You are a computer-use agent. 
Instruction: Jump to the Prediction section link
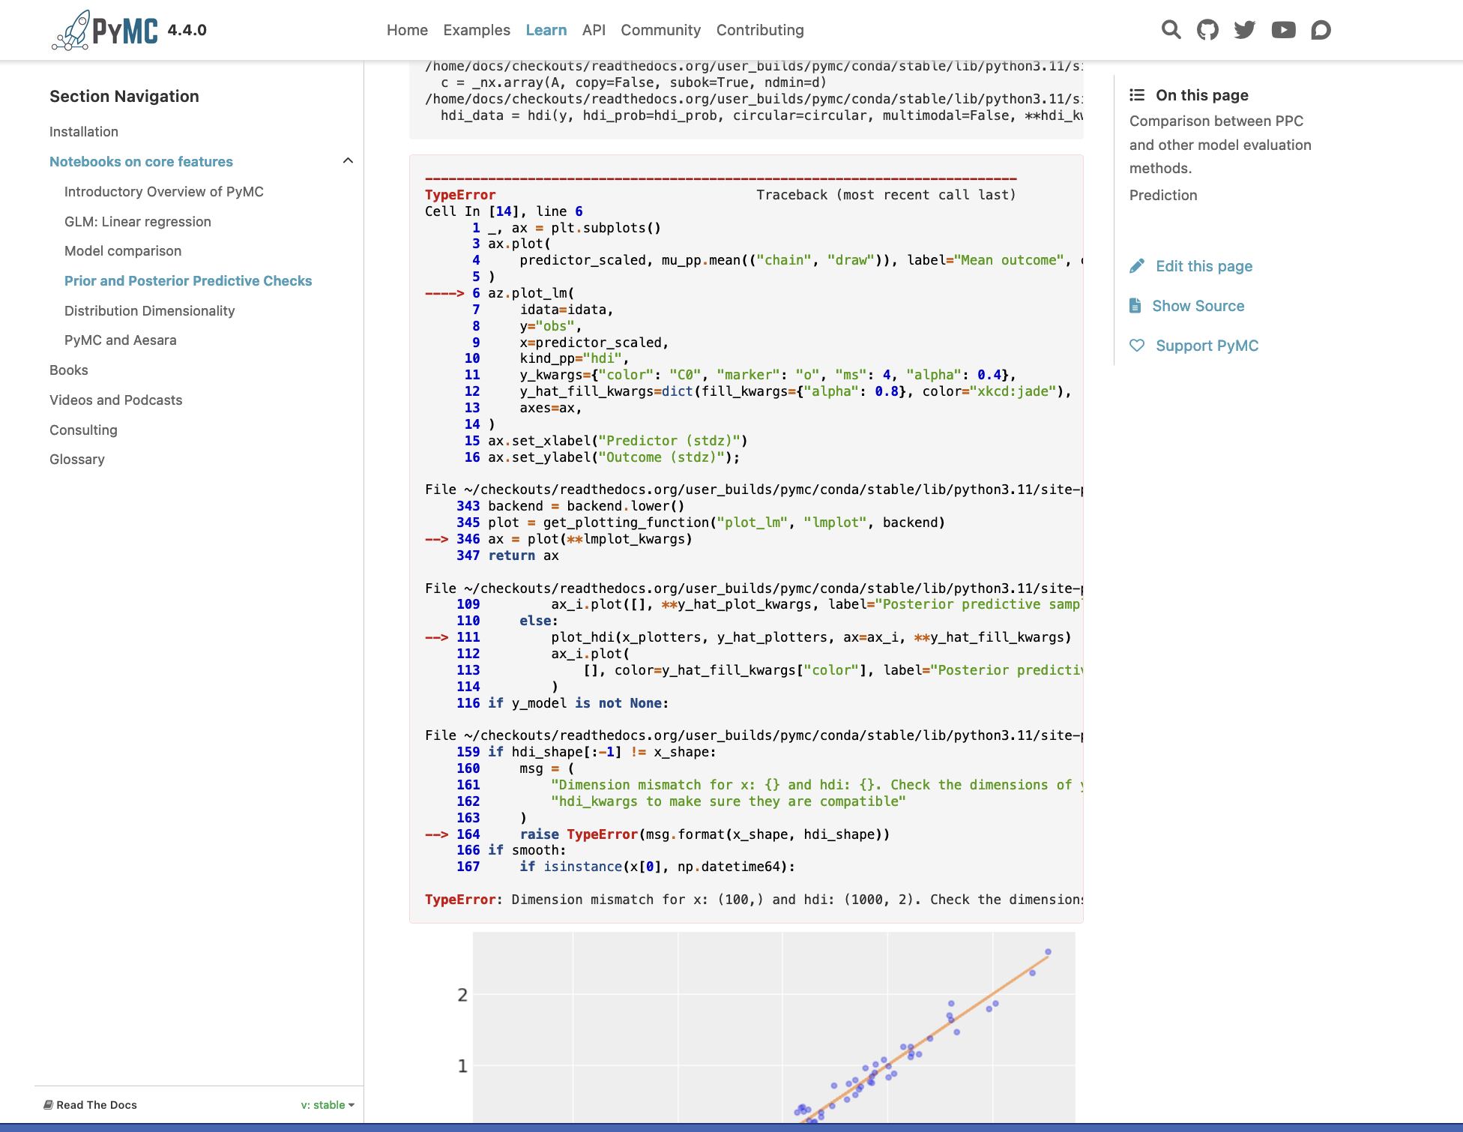(x=1163, y=195)
